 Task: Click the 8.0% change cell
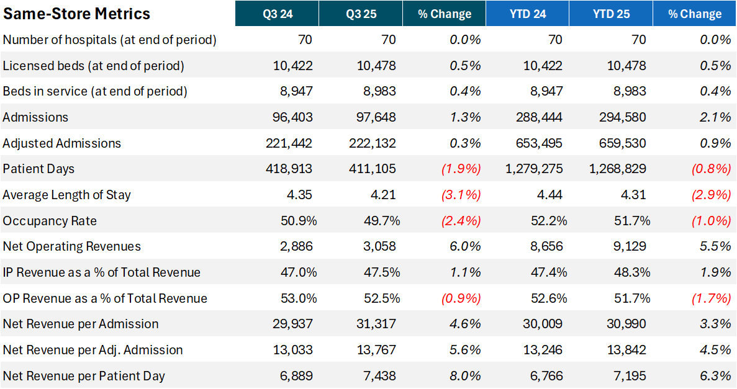(x=467, y=376)
